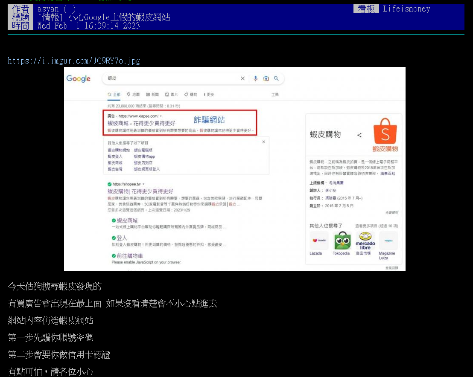The height and width of the screenshot is (377, 473).
Task: Select the post title about fake Shopee site
Action: [104, 17]
